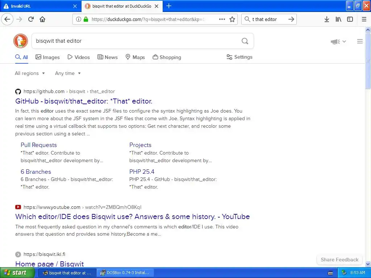This screenshot has width=371, height=278.
Task: Open page actions three-dot menu
Action: [x=222, y=19]
